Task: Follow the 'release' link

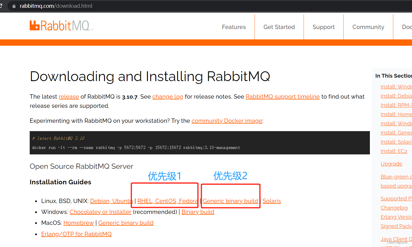Action: pos(69,97)
